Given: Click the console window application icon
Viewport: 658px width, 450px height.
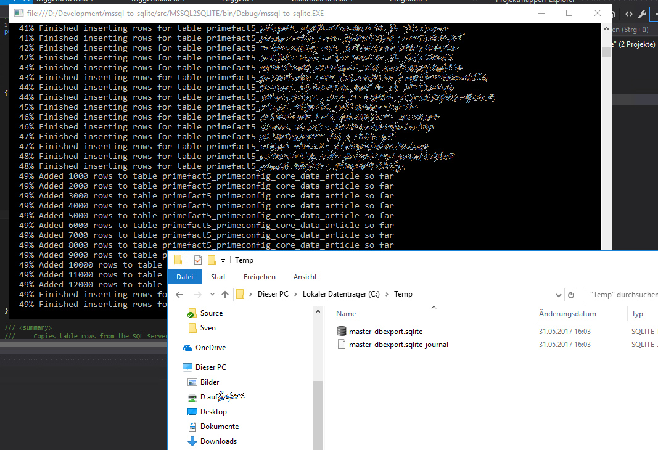Looking at the screenshot, I should click(19, 13).
